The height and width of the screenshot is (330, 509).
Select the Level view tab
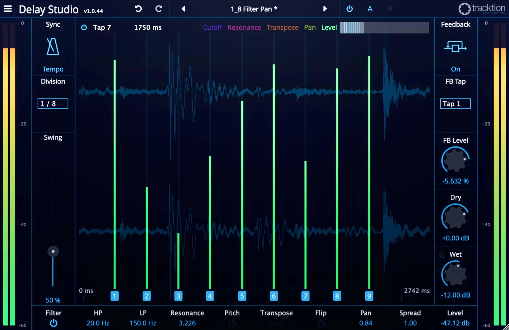point(329,27)
